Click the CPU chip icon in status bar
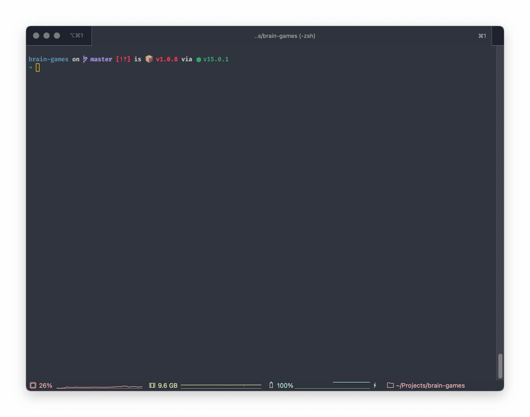Viewport: 530px width, 417px height. click(x=33, y=385)
